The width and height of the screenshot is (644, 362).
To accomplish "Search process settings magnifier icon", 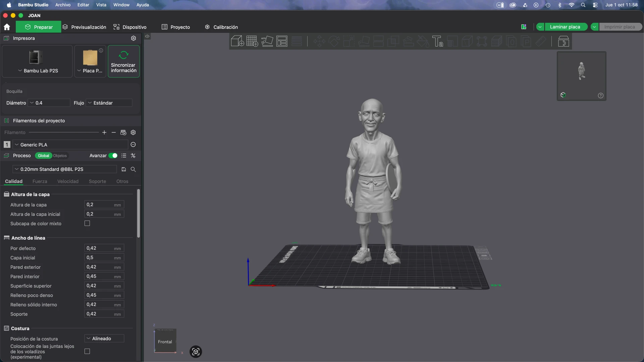I will 133,169.
